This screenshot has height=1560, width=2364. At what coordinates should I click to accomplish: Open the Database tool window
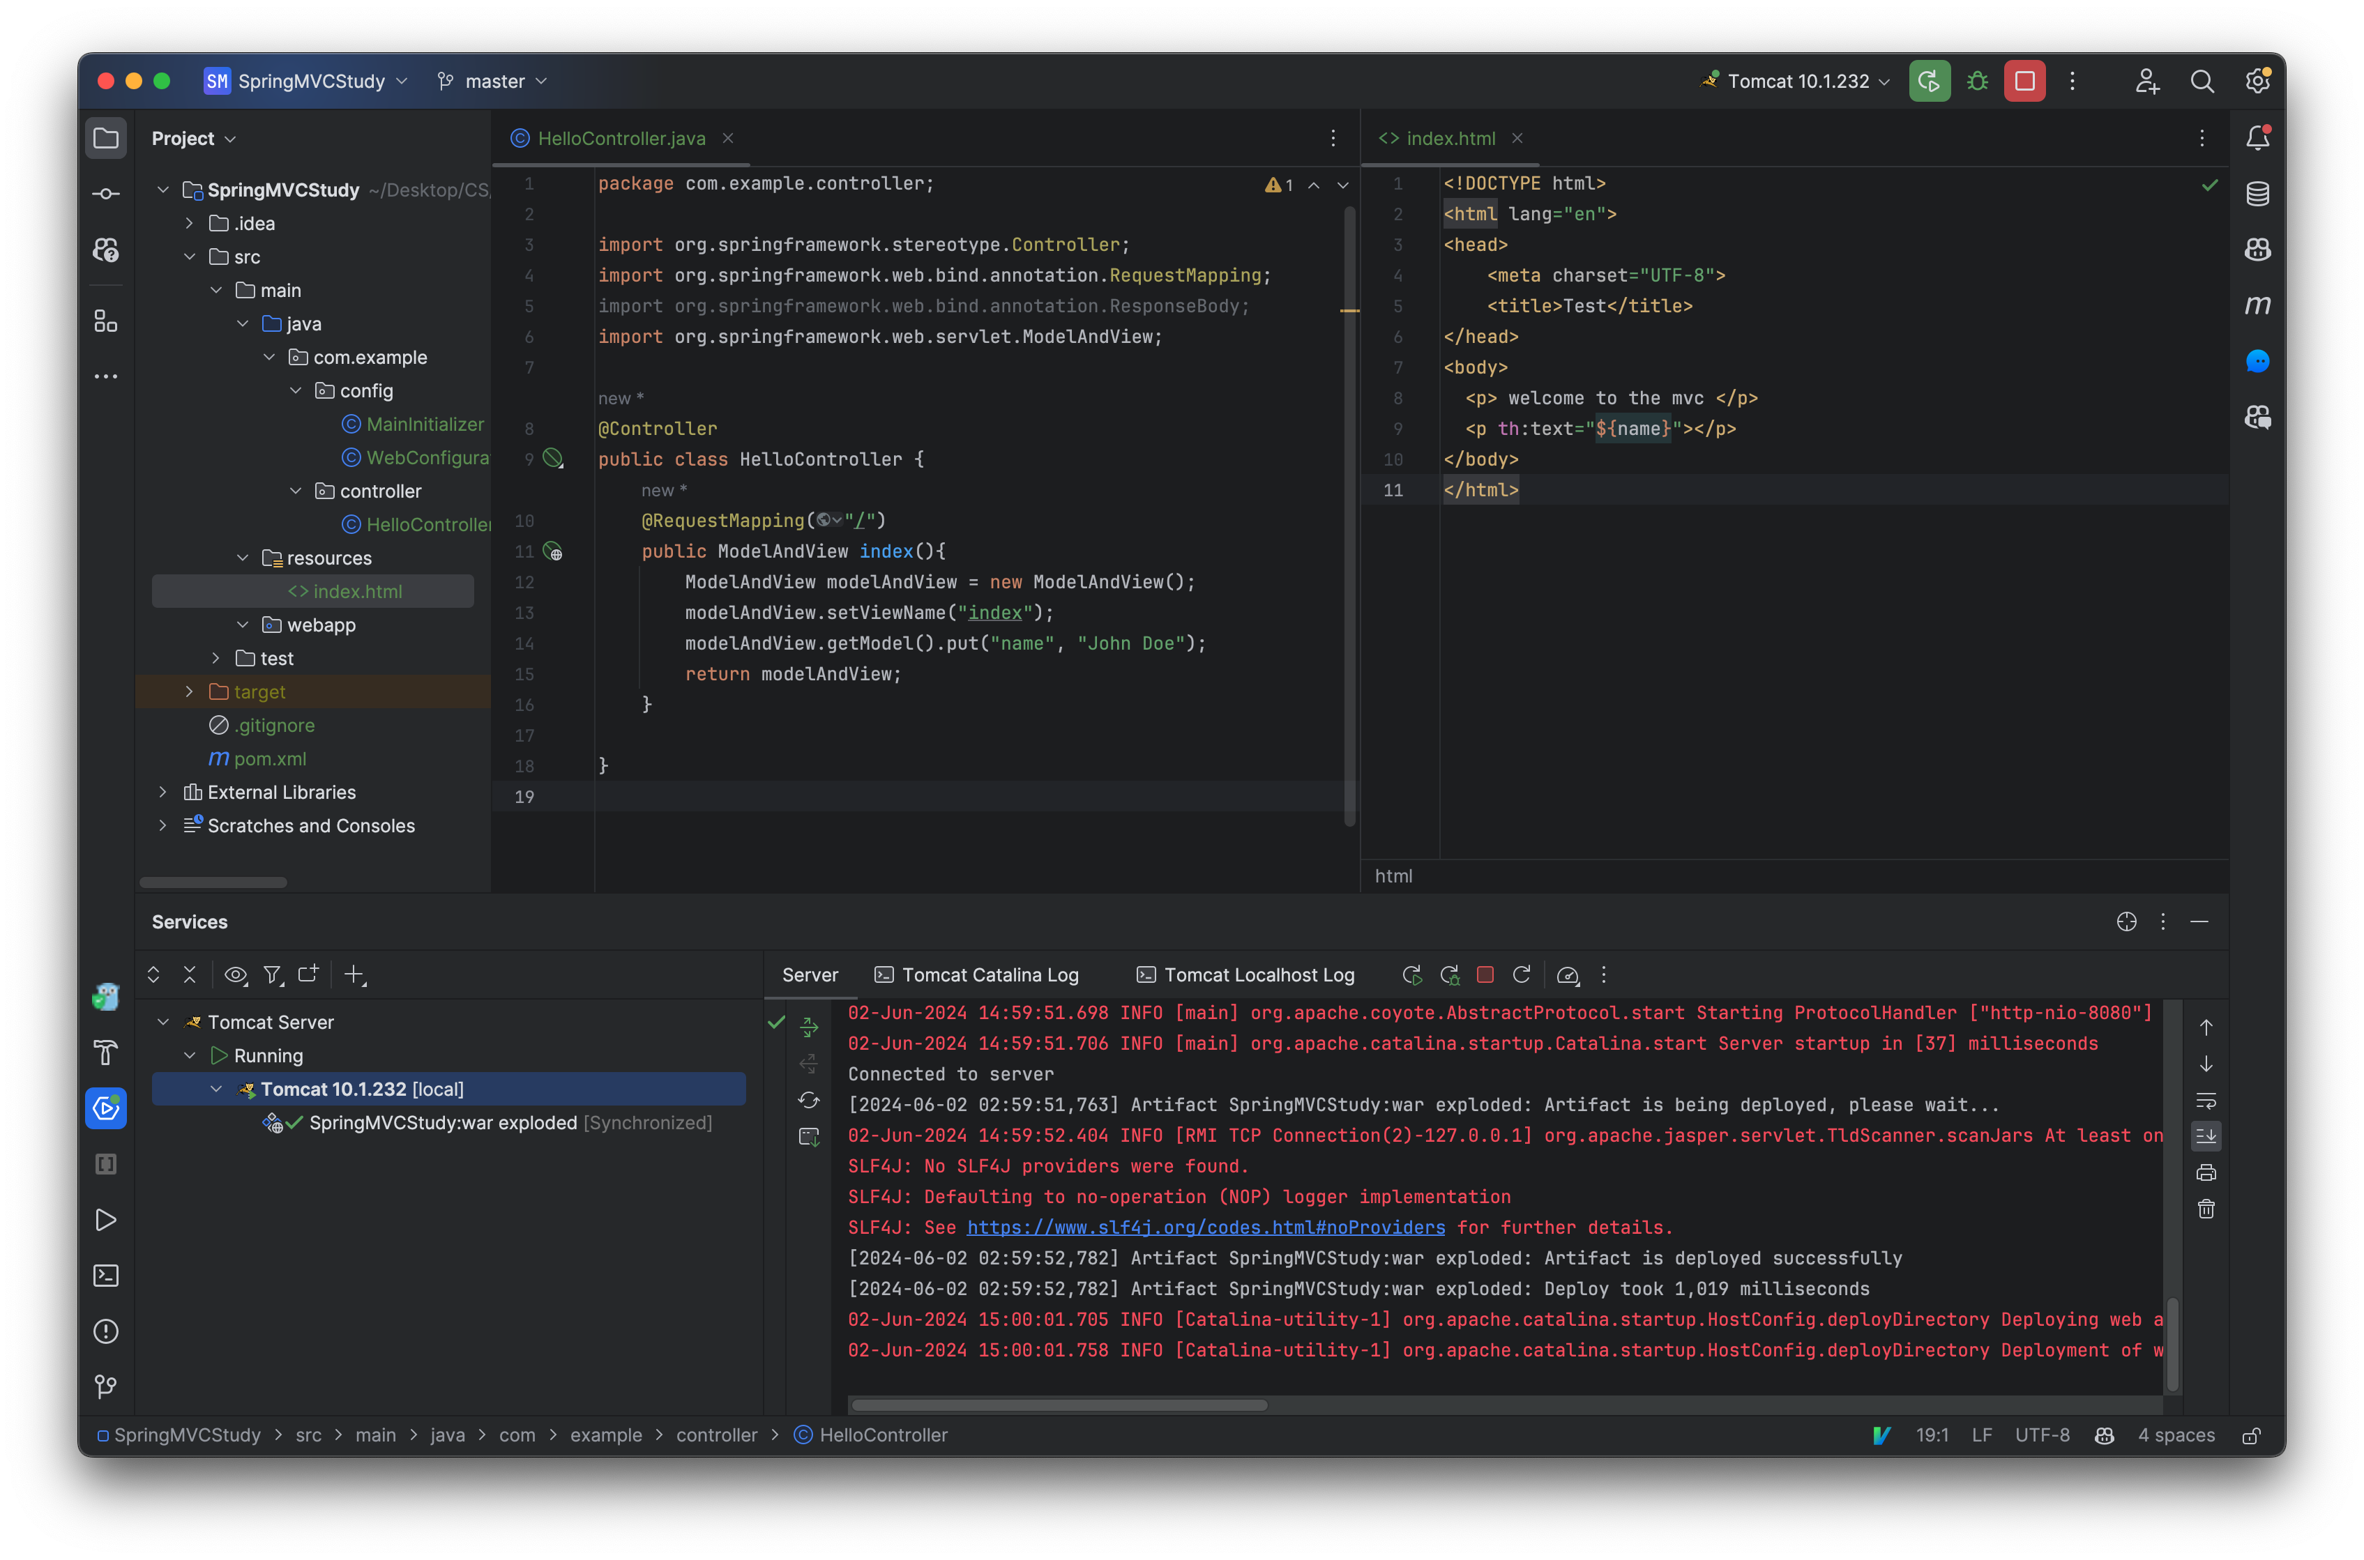point(2257,194)
